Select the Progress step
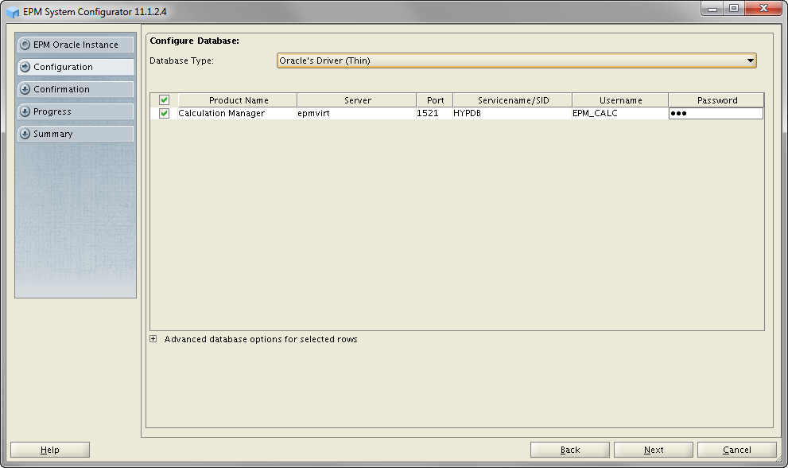 click(76, 111)
